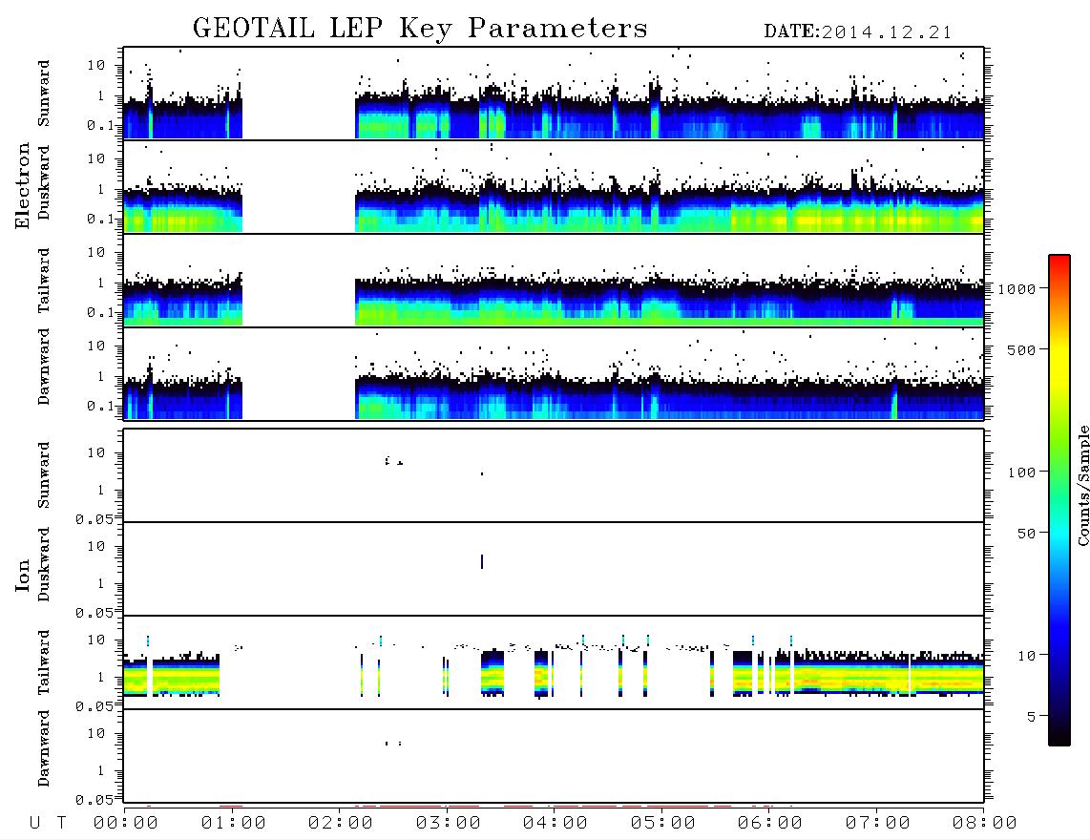Screen dimensions: 1090x840
Task: Click the "50" colorbar tick label
Action: click(1026, 534)
